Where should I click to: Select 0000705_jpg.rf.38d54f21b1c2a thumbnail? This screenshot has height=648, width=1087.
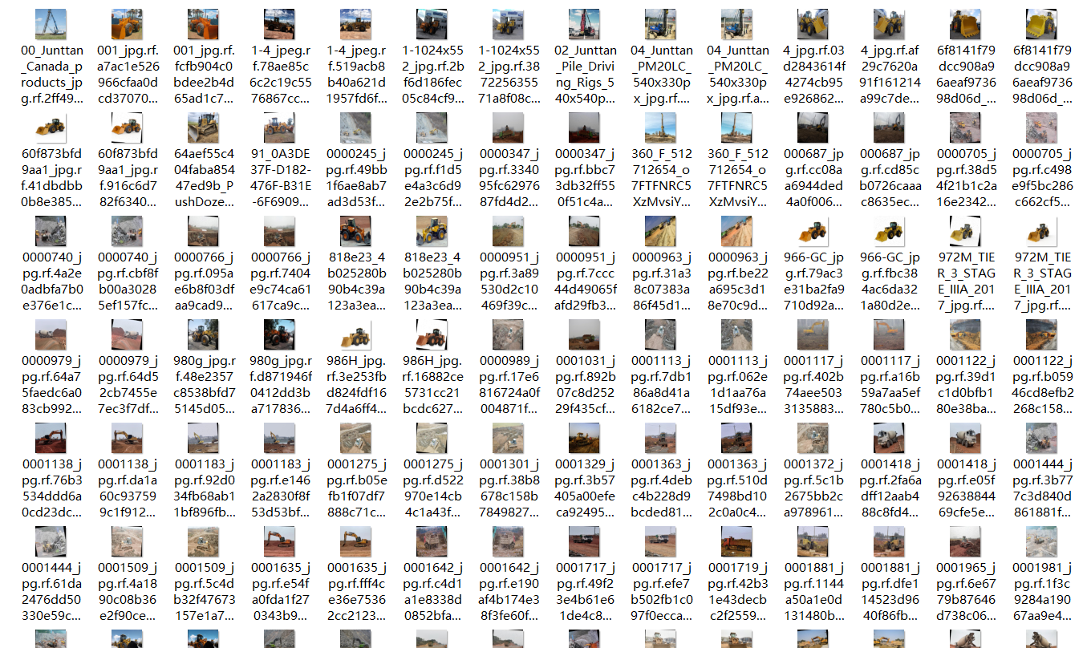[x=966, y=128]
